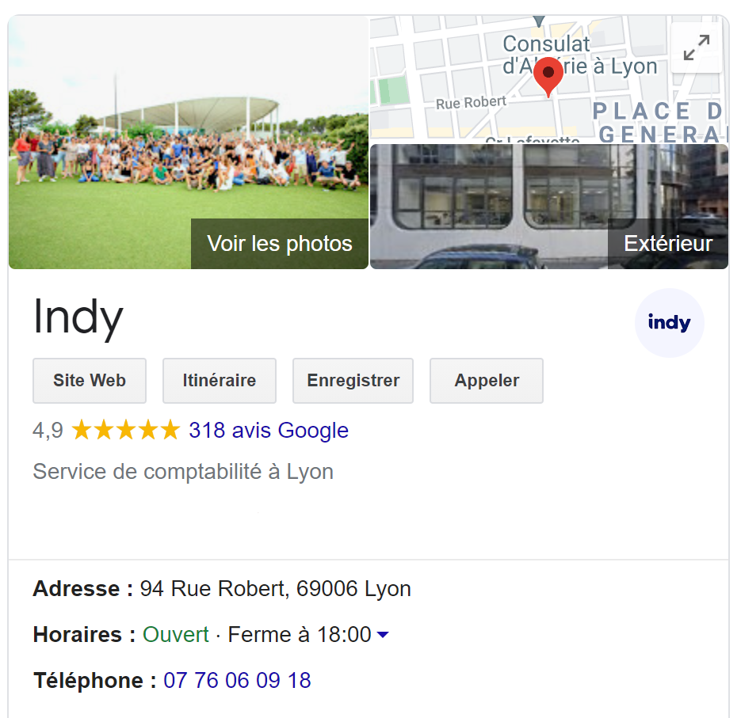Click the five-star rating row
Screen dimensions: 741x718
click(x=124, y=429)
